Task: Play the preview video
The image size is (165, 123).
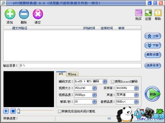Action: tap(6, 111)
